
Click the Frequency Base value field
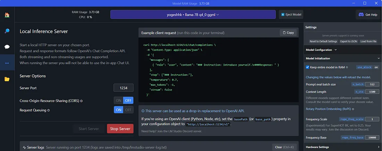coord(372,137)
